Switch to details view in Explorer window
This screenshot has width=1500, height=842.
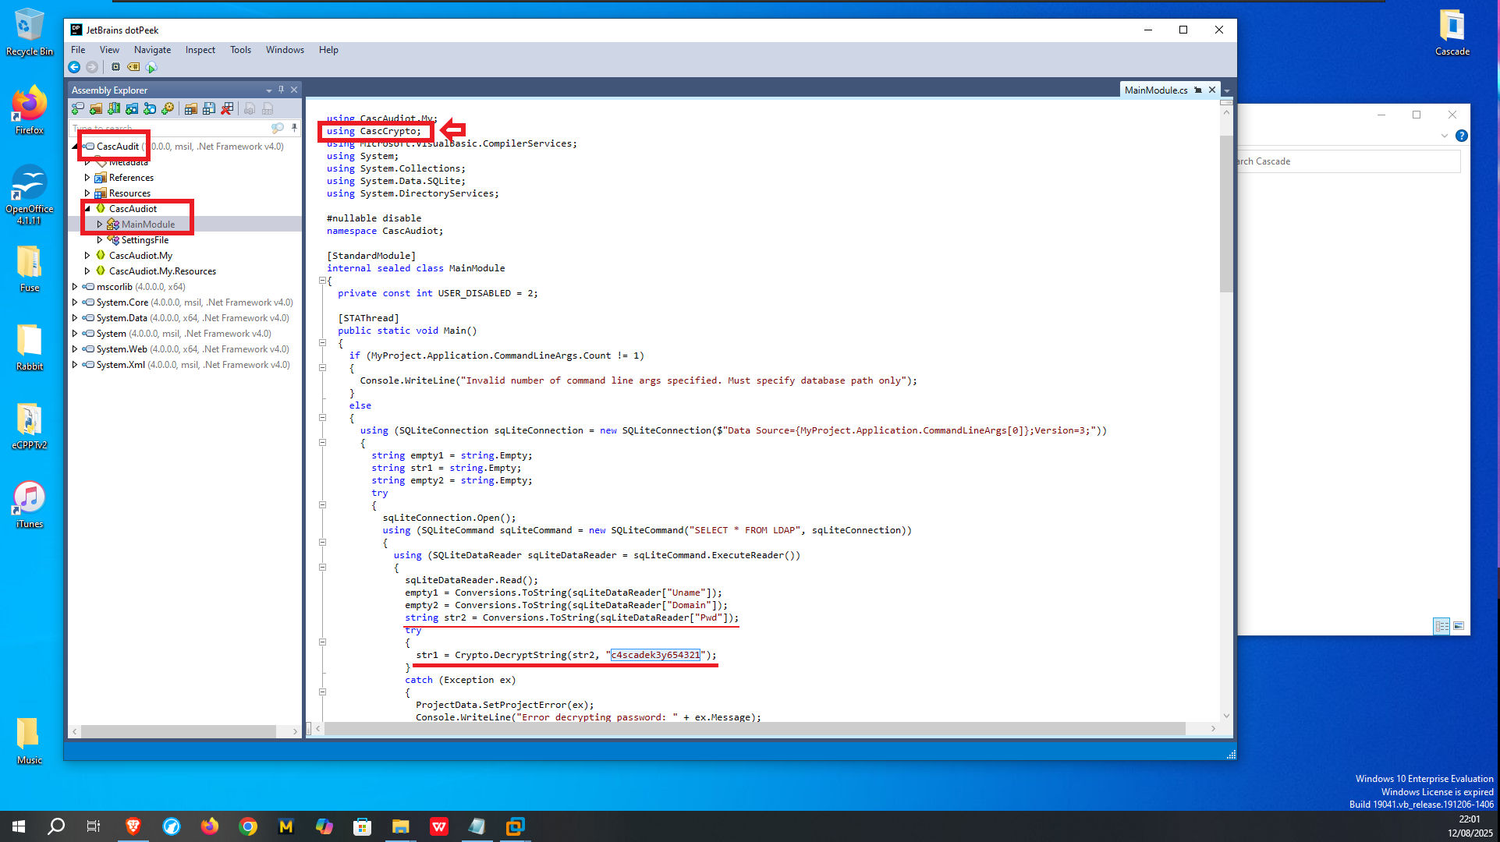1441,626
